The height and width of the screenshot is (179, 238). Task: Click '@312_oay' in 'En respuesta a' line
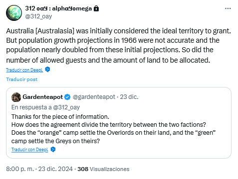(66, 107)
